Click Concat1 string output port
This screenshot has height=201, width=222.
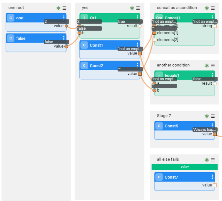(x=215, y=26)
